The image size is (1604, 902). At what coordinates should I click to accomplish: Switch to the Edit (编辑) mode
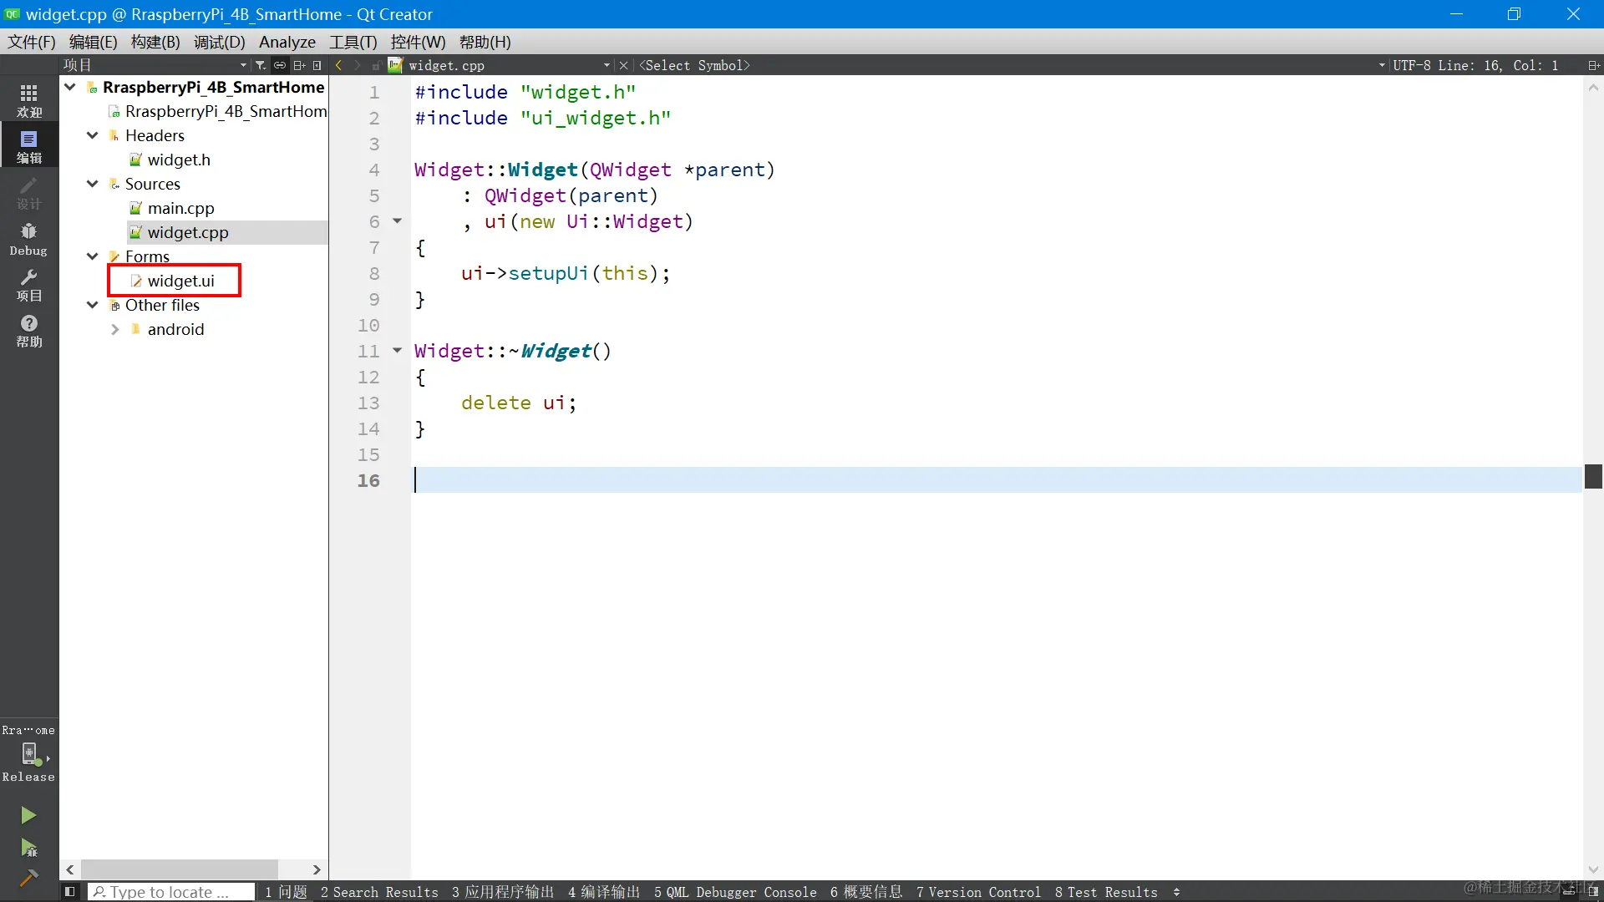click(x=29, y=146)
